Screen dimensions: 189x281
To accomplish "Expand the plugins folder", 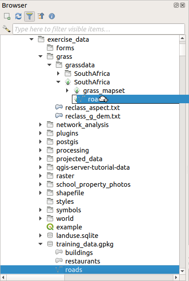I will (41, 133).
